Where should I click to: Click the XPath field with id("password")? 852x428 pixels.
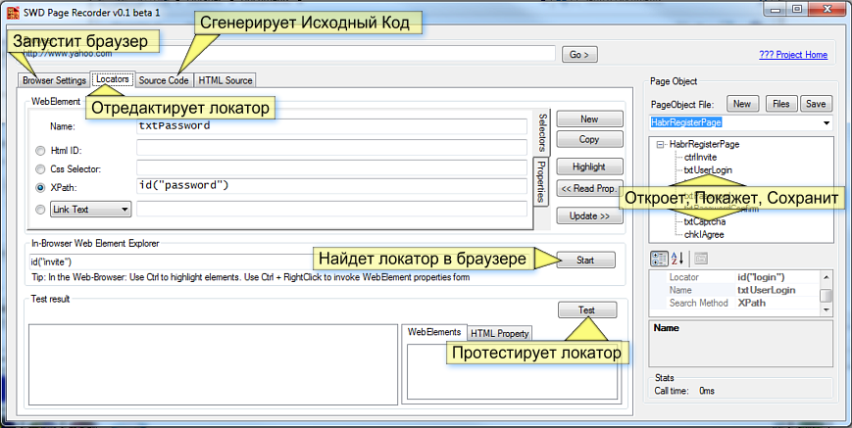pyautogui.click(x=331, y=186)
